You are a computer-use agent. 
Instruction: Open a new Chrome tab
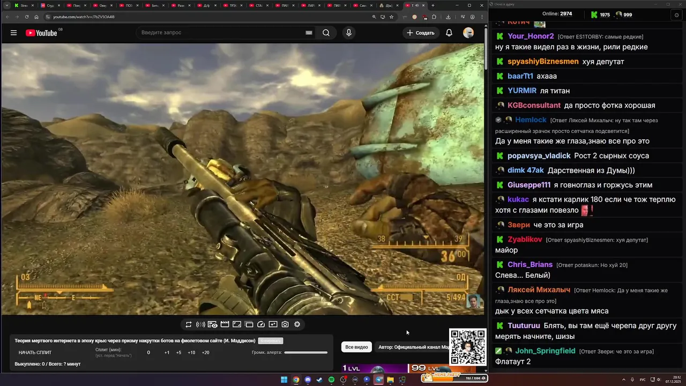pyautogui.click(x=433, y=5)
